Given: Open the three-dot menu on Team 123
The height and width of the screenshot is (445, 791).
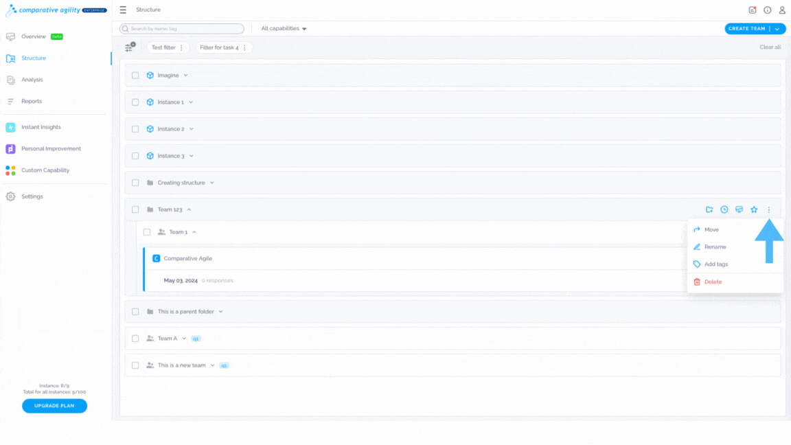Looking at the screenshot, I should point(769,209).
